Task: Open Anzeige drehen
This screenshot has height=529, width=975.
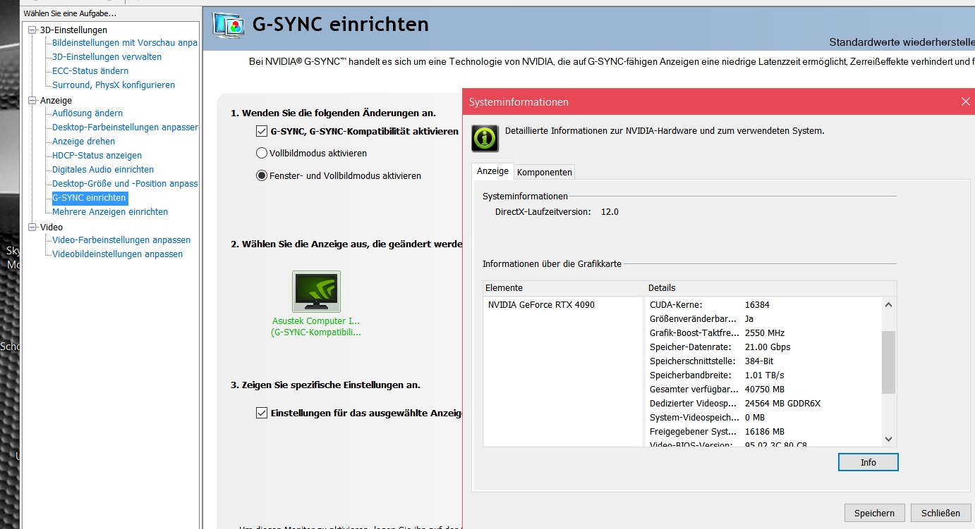Action: pyautogui.click(x=83, y=142)
